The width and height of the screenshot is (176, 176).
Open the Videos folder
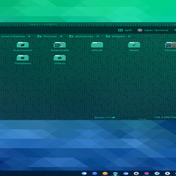point(60,60)
